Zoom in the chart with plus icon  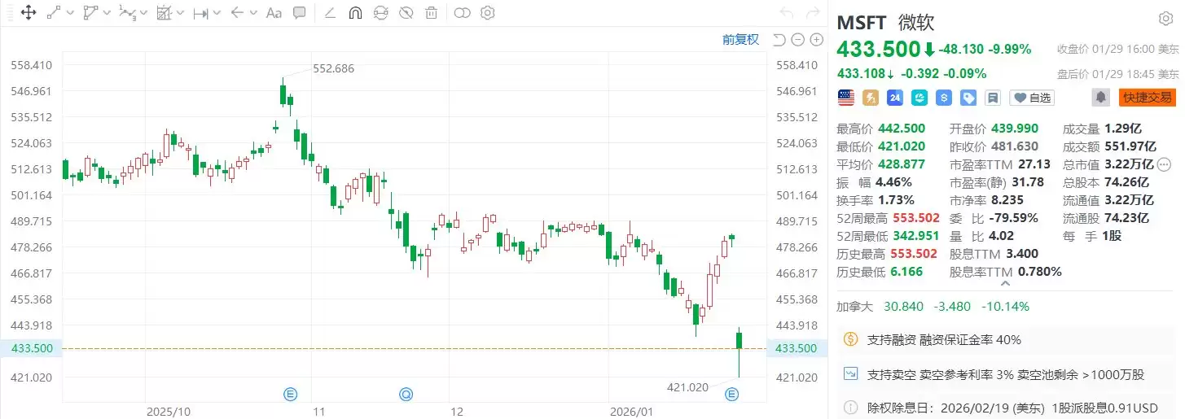(817, 40)
